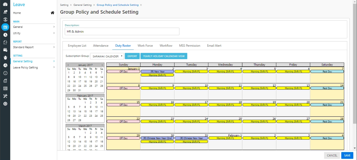Click the Save button
This screenshot has width=357, height=160.
347,155
